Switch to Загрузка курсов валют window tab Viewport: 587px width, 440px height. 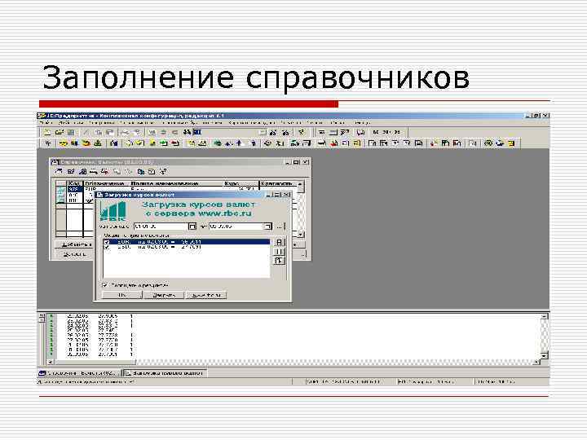click(165, 373)
